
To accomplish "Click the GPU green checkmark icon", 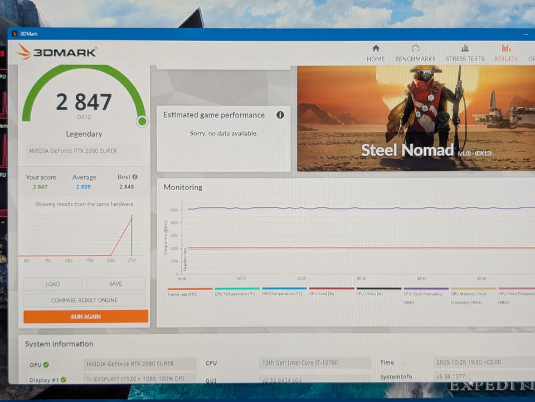I will (46, 365).
